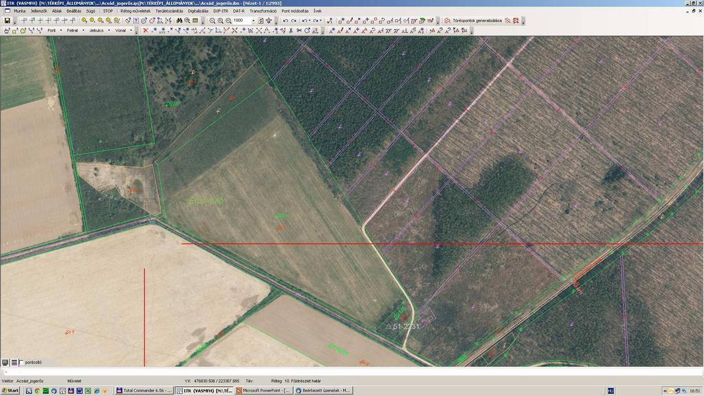Expand the Jelkulcs dropdown
Image resolution: width=704 pixels, height=396 pixels.
[x=109, y=30]
